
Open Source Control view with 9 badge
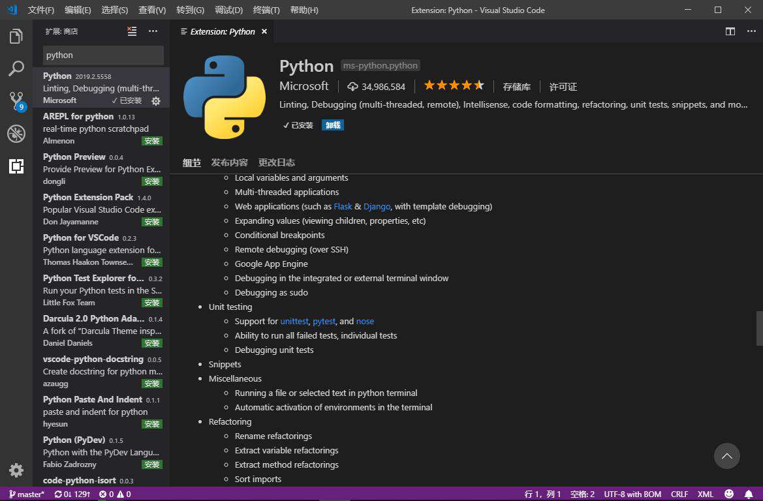[x=17, y=101]
